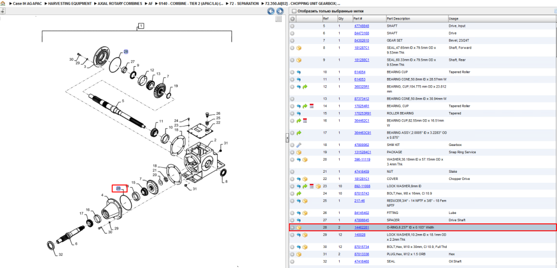Viewport: 557px width, 268px height.
Task: Click the package box icon in row 8
Action: pos(299,48)
